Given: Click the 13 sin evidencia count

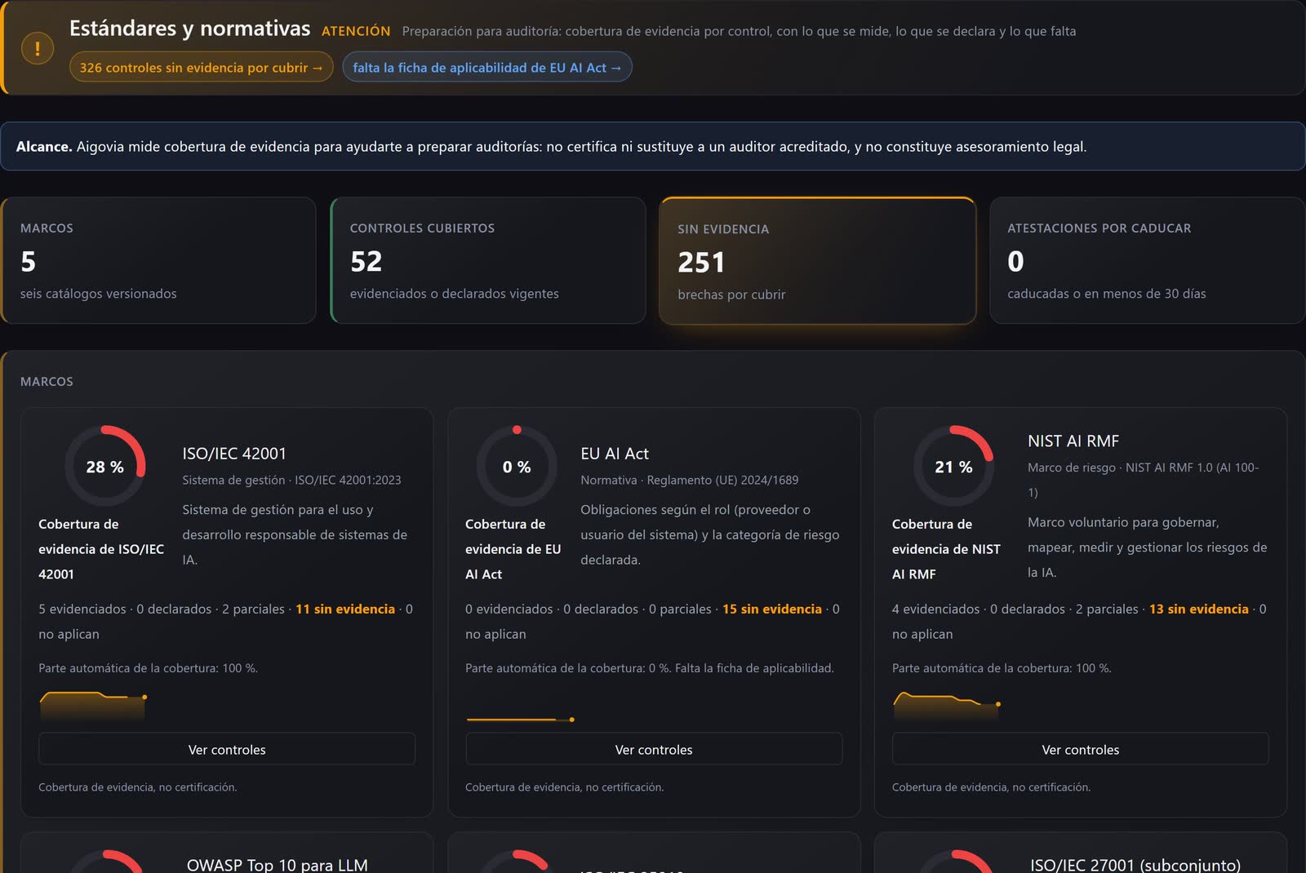Looking at the screenshot, I should coord(1199,609).
